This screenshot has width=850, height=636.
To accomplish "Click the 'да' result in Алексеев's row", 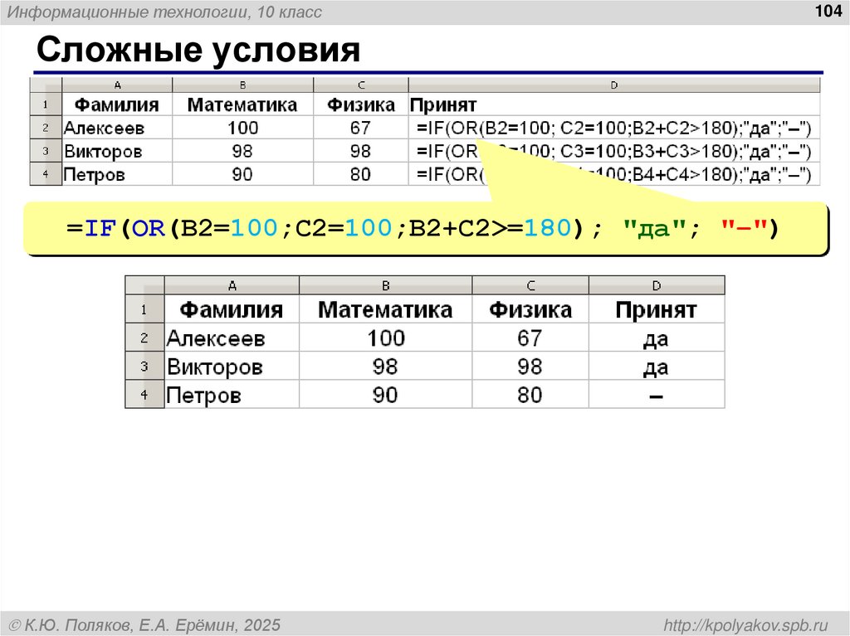I will (657, 337).
